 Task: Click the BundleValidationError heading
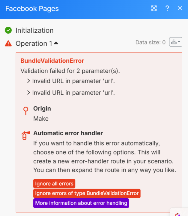tap(52, 61)
